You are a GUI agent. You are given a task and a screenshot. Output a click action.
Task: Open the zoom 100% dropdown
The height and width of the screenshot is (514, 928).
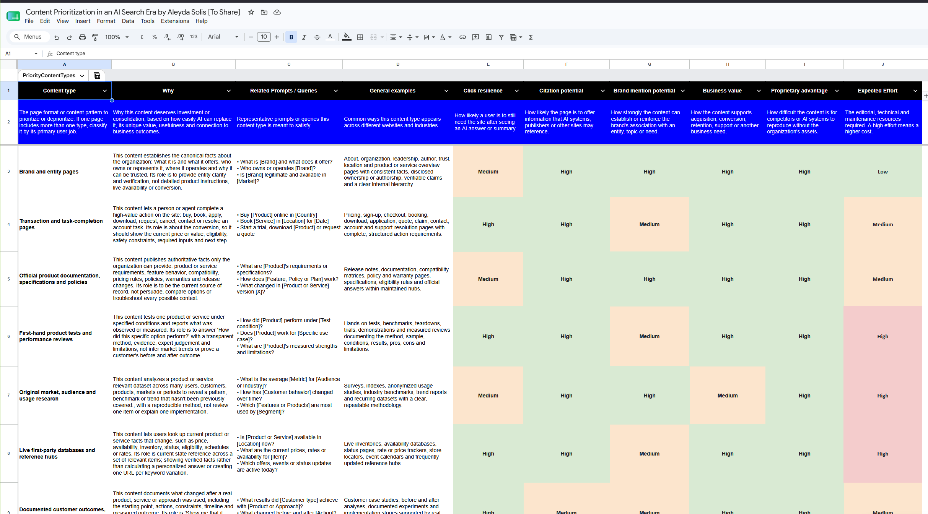pos(117,37)
